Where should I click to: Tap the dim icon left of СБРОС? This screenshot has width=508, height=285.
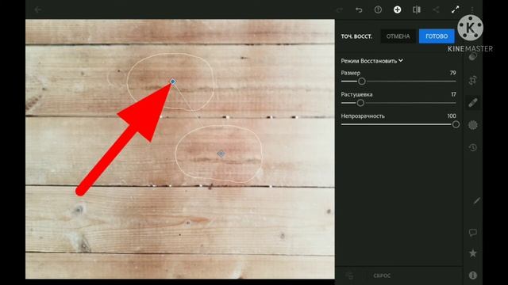click(349, 275)
